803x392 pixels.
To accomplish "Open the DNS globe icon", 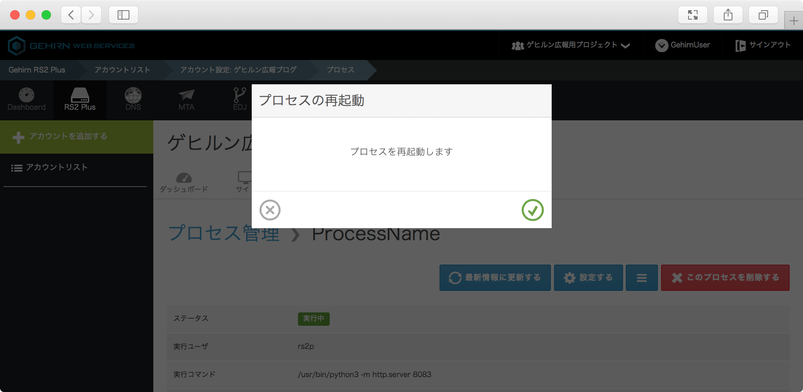I will (133, 100).
